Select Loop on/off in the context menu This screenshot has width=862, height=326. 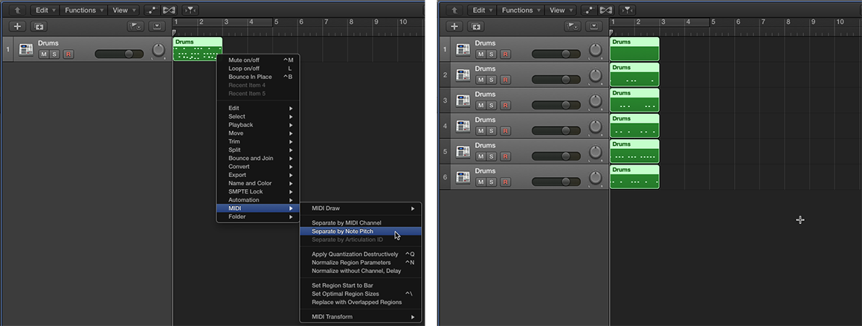click(258, 68)
